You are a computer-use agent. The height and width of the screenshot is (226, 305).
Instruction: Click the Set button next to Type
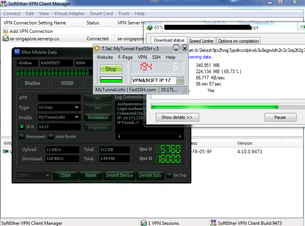pyautogui.click(x=98, y=108)
